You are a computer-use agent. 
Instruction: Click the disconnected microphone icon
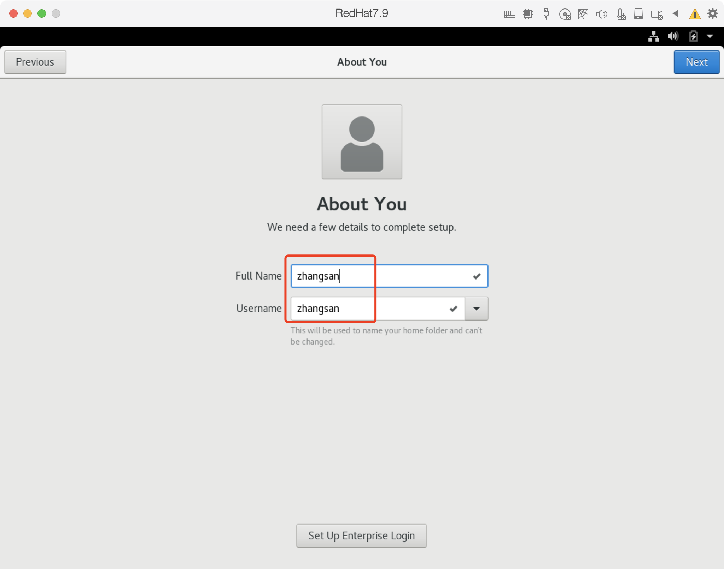point(621,14)
